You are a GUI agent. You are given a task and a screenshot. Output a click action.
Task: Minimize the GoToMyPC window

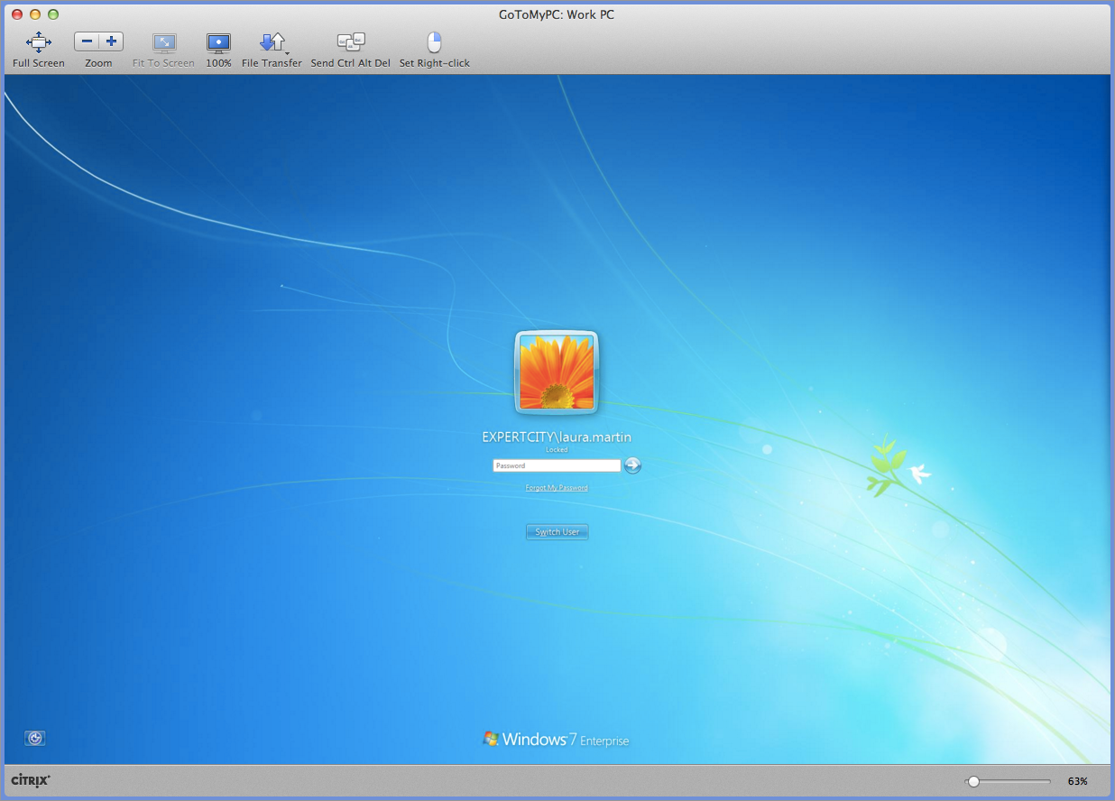click(x=35, y=14)
